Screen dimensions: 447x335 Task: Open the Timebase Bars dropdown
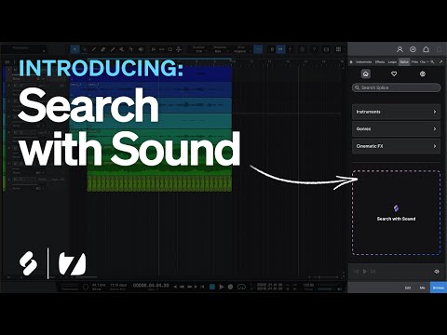(x=220, y=51)
